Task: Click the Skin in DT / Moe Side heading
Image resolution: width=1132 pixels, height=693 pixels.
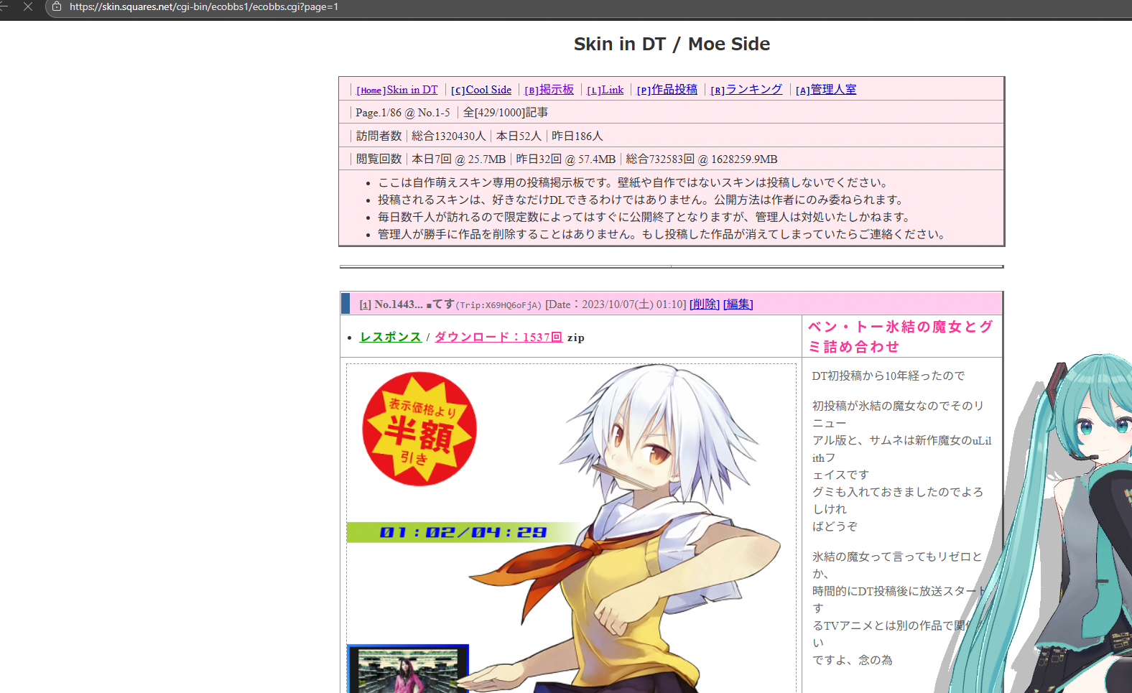Action: coord(672,44)
